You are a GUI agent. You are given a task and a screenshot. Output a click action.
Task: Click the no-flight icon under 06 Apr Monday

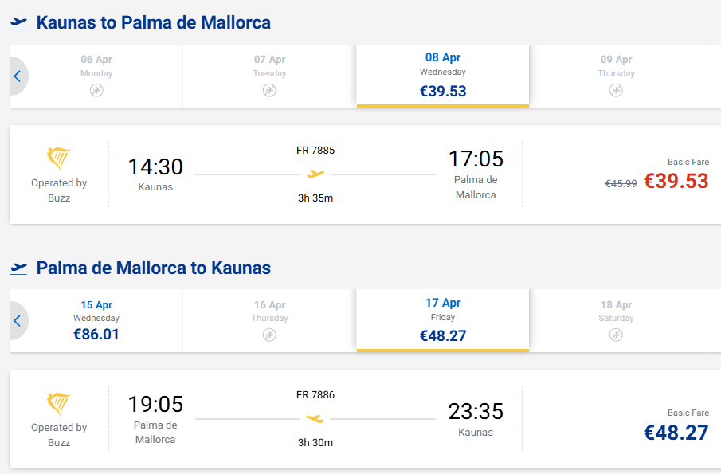pos(96,91)
